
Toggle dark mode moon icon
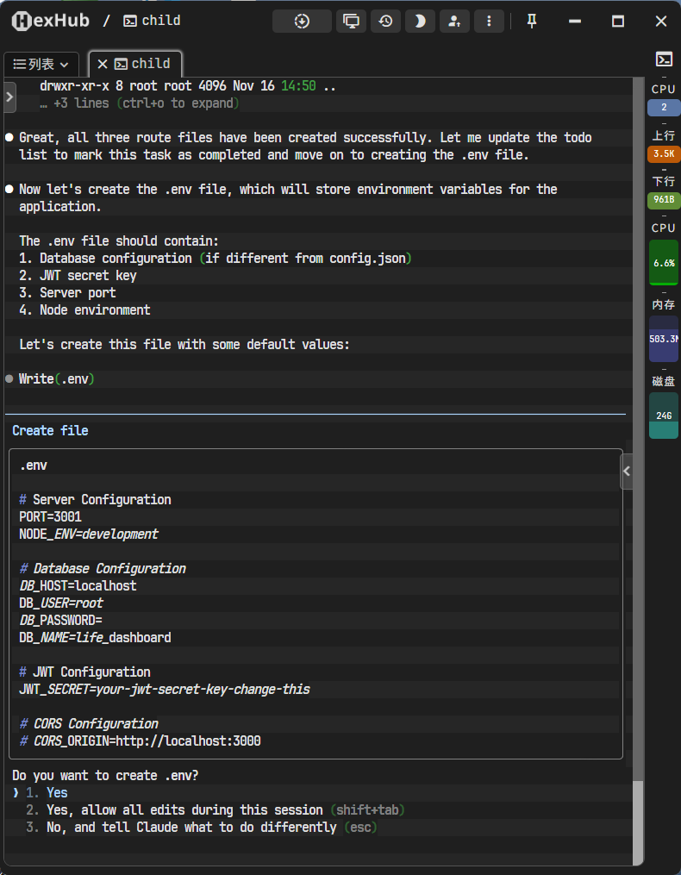(420, 22)
